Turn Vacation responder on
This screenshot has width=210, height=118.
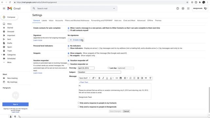coord(69,64)
